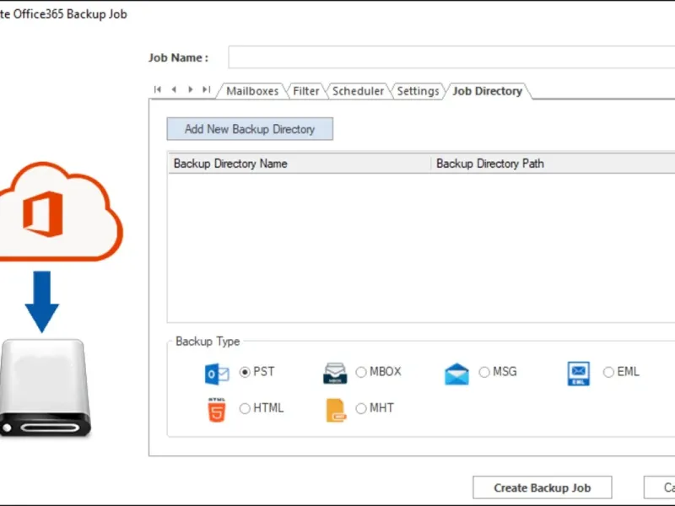
Task: Open the Scheduler tab
Action: [x=358, y=91]
